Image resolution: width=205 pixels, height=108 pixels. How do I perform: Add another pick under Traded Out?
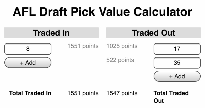(177, 76)
